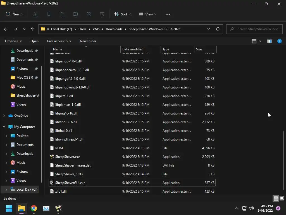Click the file list vertical scrollbar

tap(284, 160)
